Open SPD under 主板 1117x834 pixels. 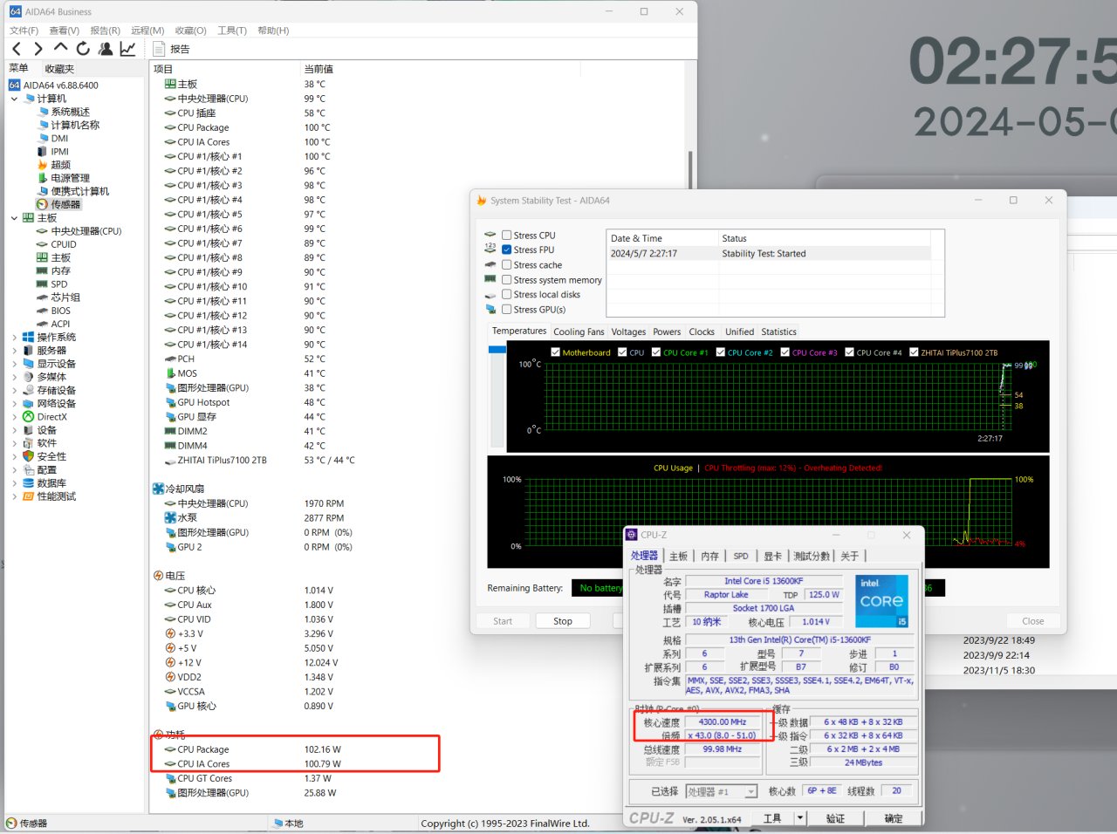(58, 284)
